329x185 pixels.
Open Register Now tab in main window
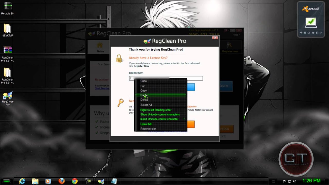[x=230, y=48]
